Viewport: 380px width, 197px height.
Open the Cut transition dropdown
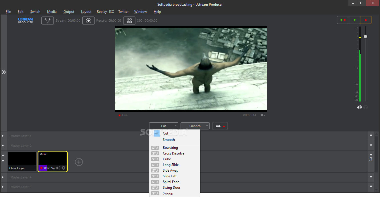[164, 126]
